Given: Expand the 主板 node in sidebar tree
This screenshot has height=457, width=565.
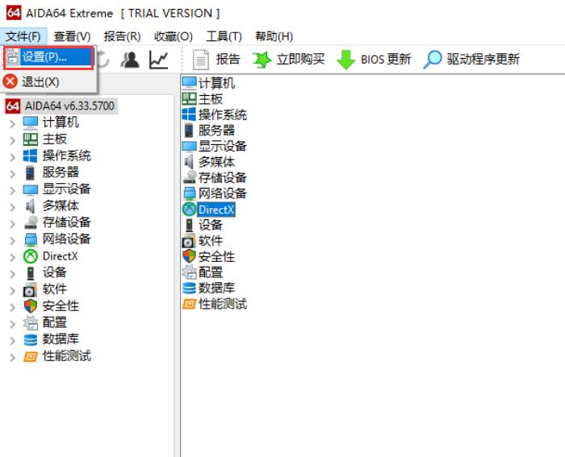Looking at the screenshot, I should [x=12, y=139].
